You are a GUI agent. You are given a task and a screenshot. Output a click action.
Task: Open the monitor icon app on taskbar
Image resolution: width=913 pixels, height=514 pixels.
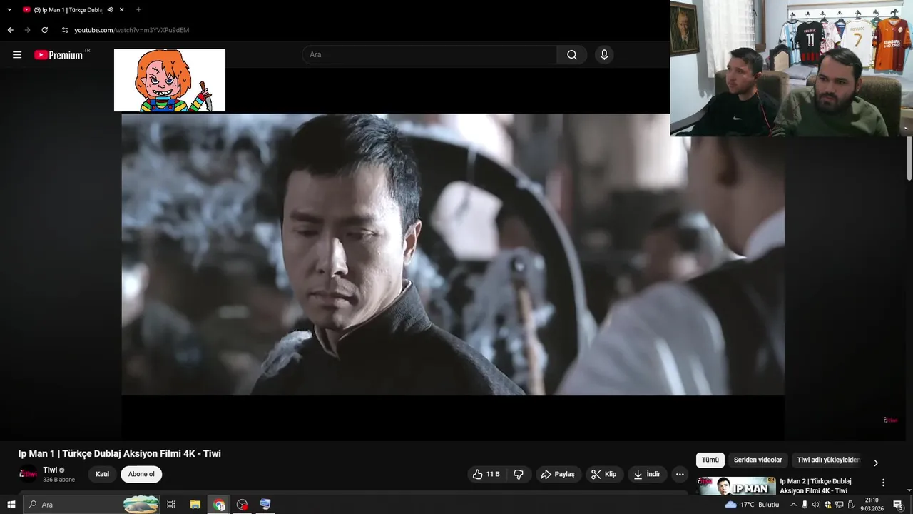pos(265,505)
